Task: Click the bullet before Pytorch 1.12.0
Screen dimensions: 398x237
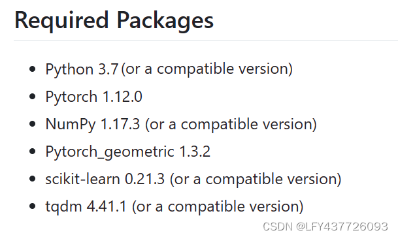Action: [x=32, y=97]
